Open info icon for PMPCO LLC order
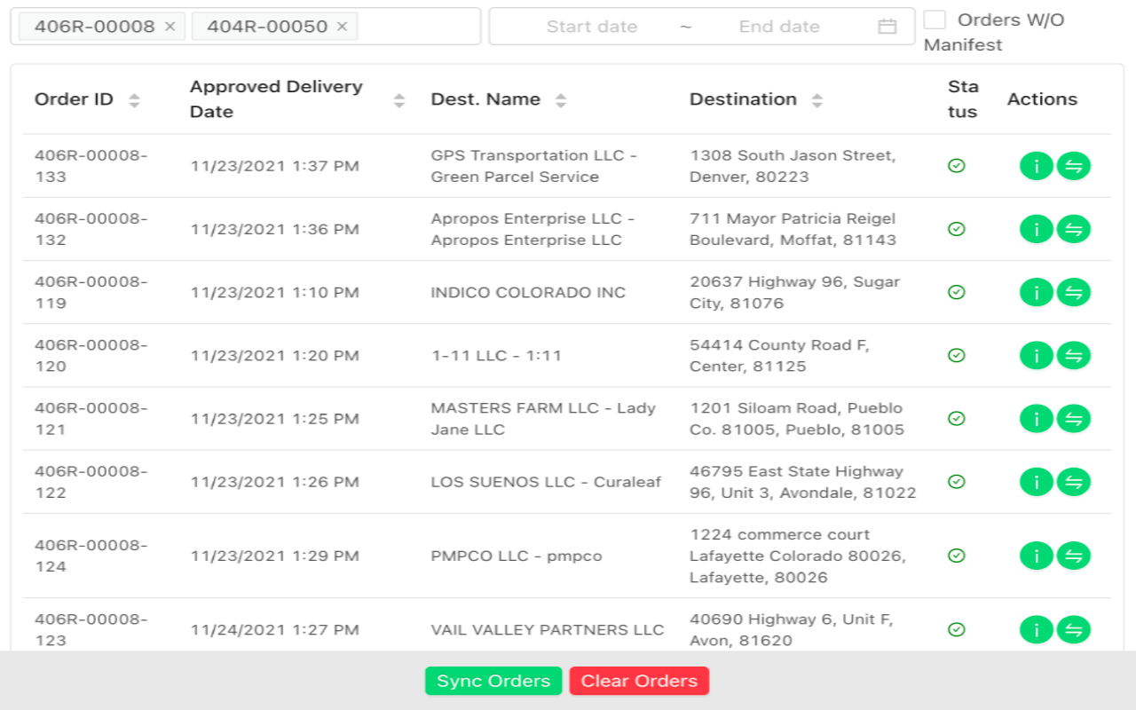Image resolution: width=1136 pixels, height=710 pixels. 1036,556
